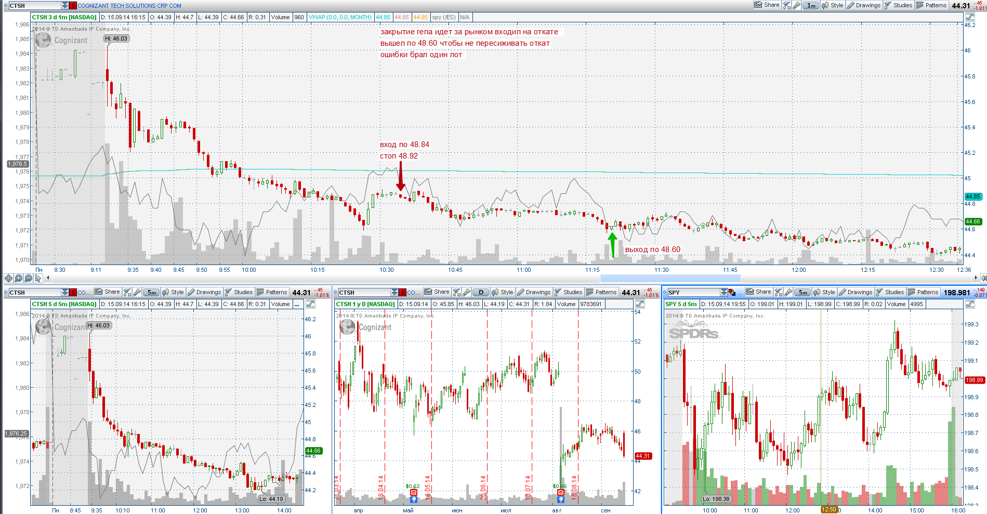
Task: Toggle axis scale icon in middle daily chart
Action: pyautogui.click(x=640, y=304)
